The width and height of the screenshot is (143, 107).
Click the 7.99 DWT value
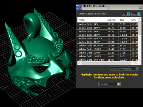[x=123, y=49]
